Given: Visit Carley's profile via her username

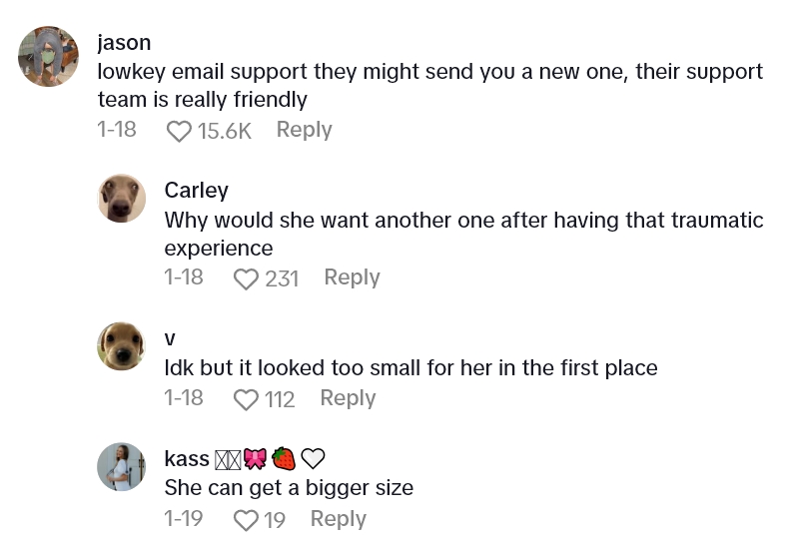Looking at the screenshot, I should point(196,190).
